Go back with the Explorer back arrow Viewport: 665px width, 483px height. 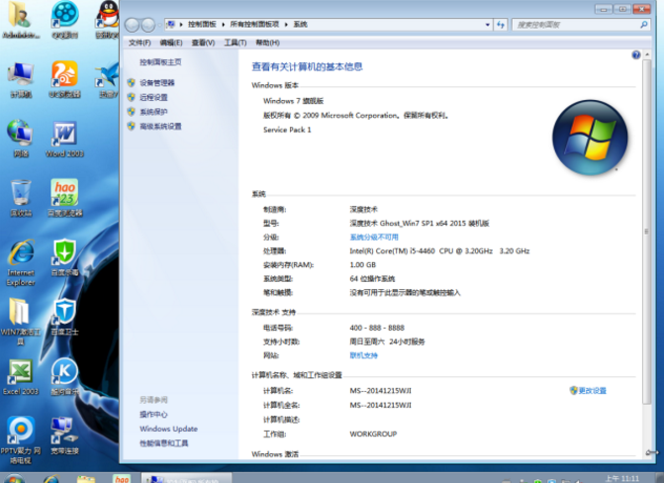[132, 25]
